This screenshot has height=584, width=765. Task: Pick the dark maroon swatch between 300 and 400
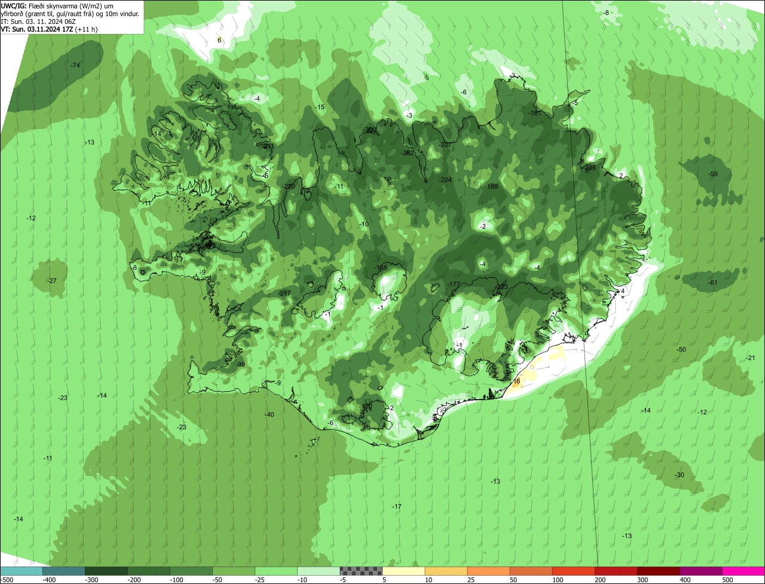(x=659, y=571)
